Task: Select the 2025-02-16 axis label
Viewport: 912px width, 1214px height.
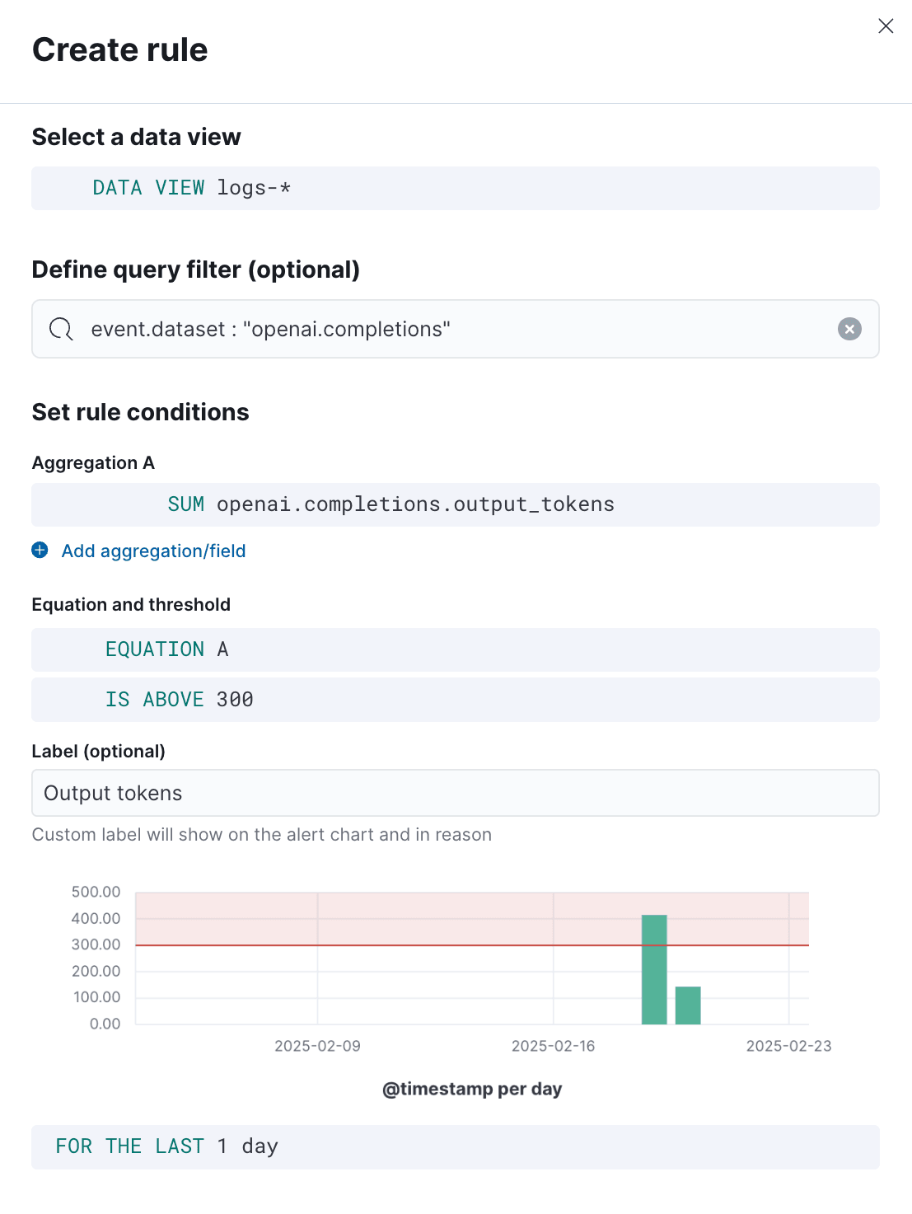Action: tap(553, 1045)
